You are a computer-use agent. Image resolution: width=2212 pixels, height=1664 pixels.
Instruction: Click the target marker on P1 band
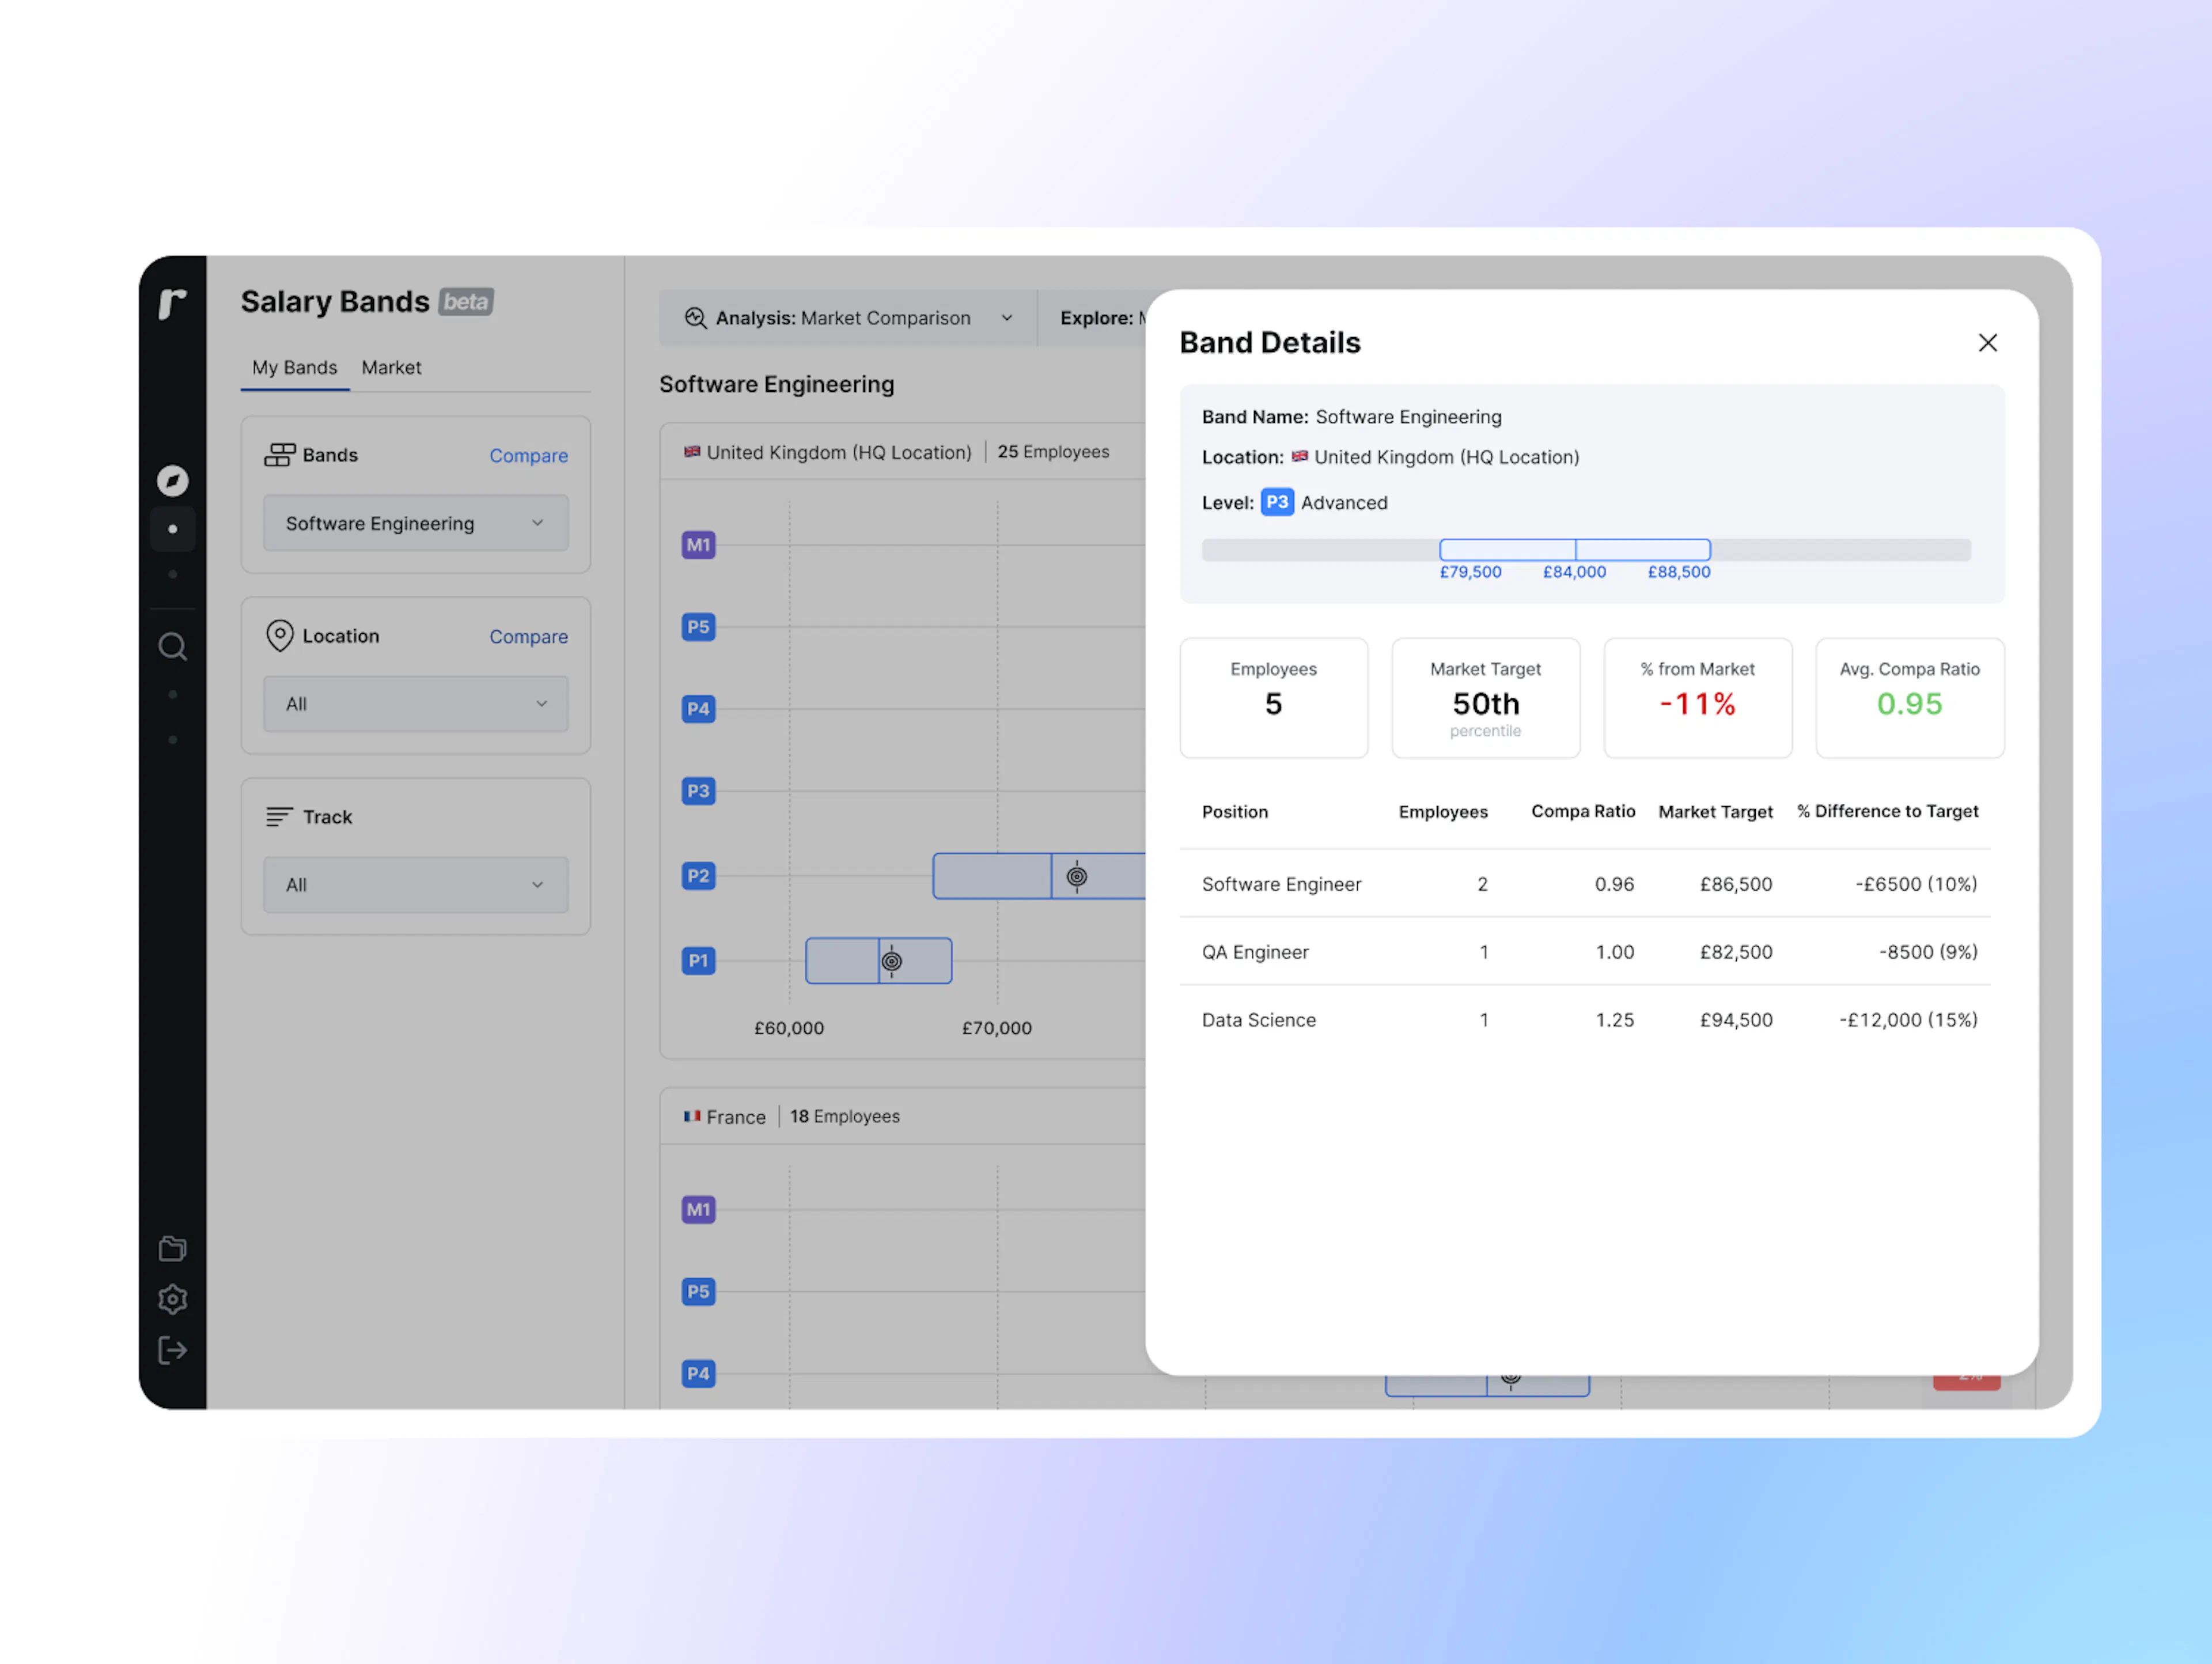coord(892,961)
